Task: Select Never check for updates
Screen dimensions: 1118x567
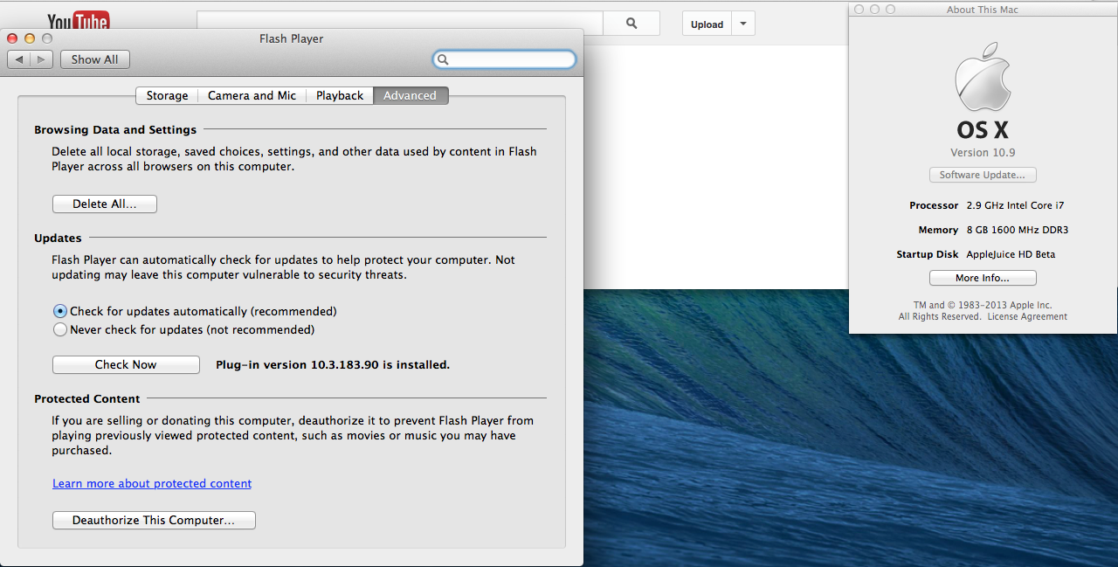Action: pos(184,329)
